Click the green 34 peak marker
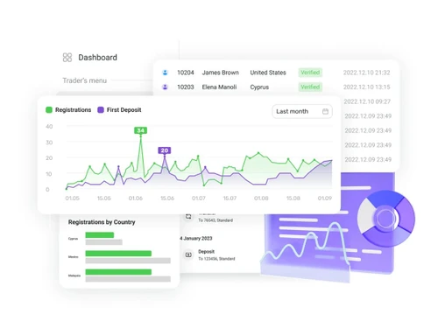The image size is (438, 328). click(x=140, y=130)
